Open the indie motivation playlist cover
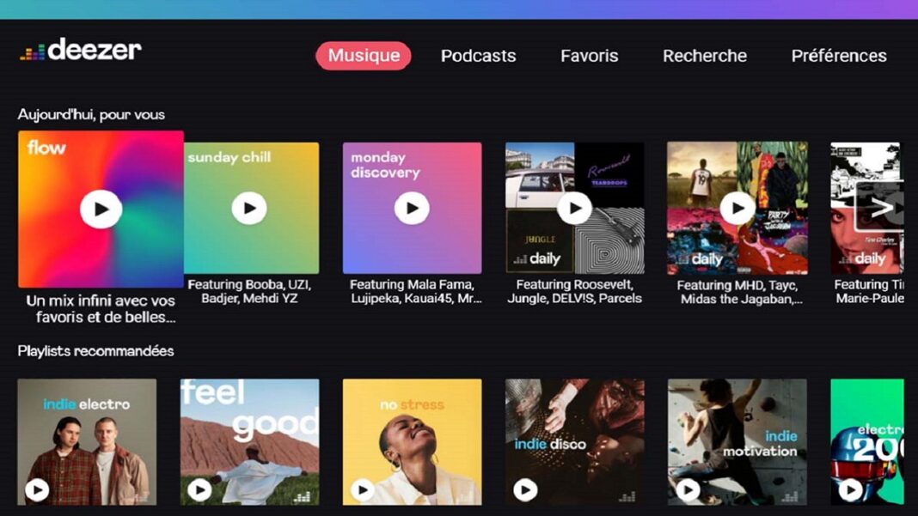This screenshot has height=516, width=918. [x=737, y=441]
